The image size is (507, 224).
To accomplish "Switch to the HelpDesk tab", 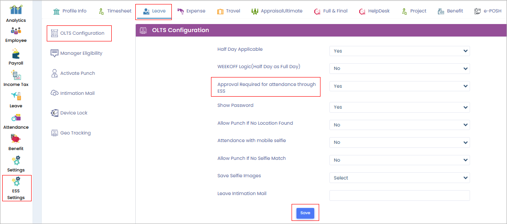I will [373, 11].
